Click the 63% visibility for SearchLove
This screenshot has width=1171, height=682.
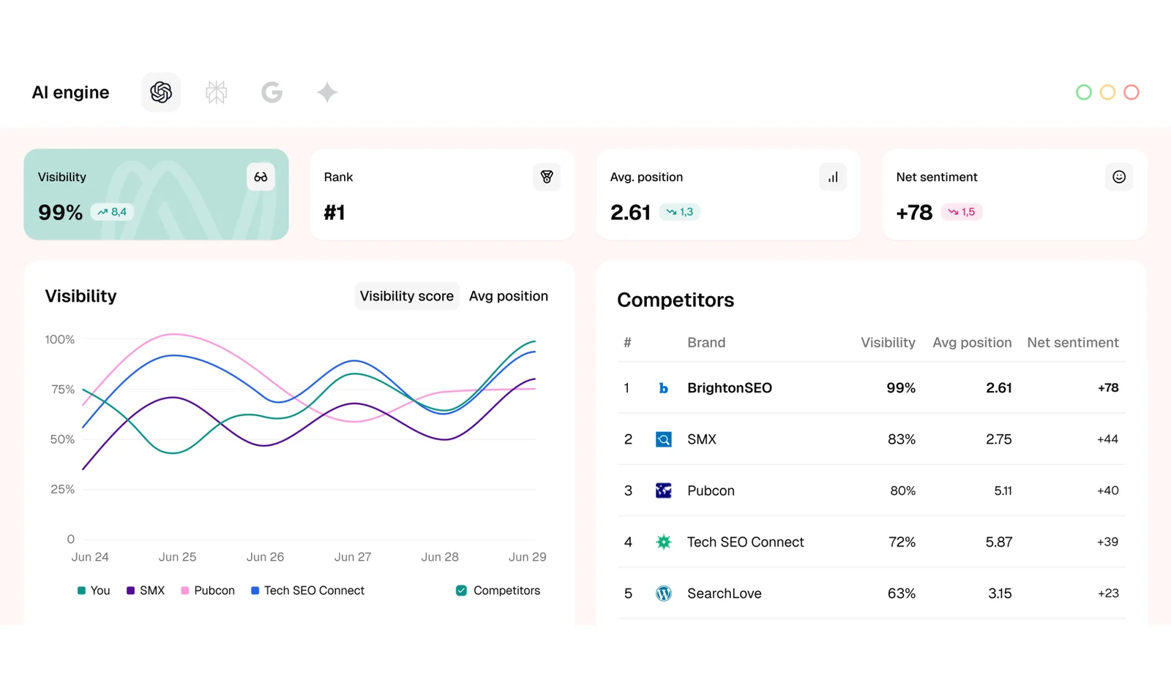click(x=902, y=594)
